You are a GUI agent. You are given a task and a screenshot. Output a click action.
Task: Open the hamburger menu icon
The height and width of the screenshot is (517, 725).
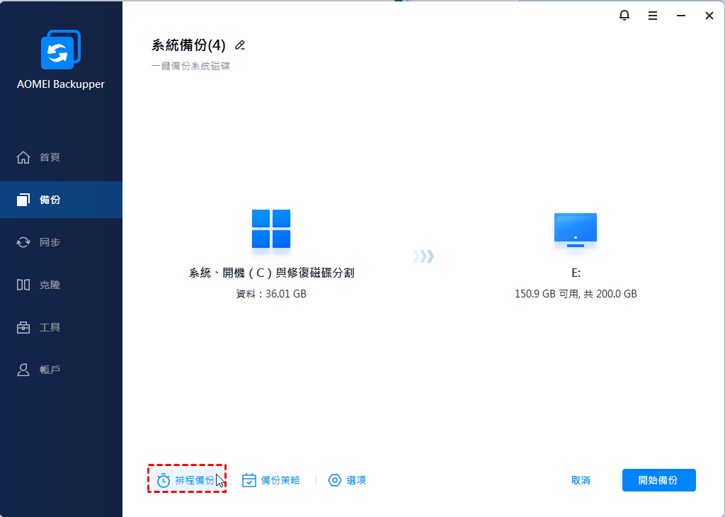click(x=652, y=16)
